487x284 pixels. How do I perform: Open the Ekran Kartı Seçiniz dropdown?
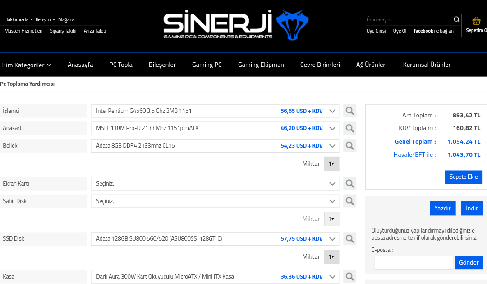coord(215,183)
